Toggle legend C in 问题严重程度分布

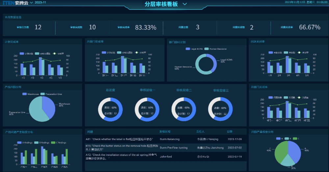296,138
